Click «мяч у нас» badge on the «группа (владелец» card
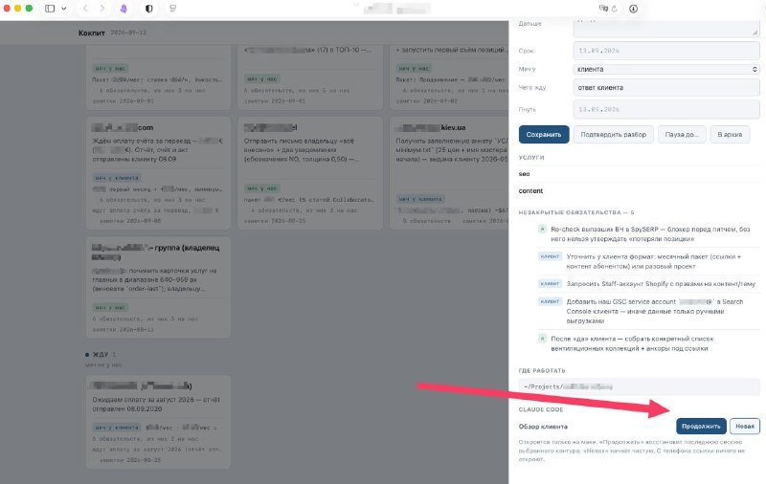Screen dimensions: 766x484 pos(110,307)
